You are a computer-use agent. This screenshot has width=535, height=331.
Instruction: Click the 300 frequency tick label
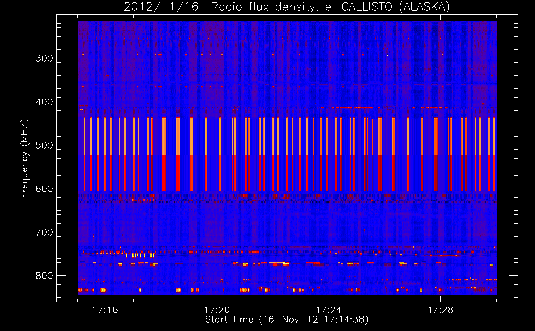click(44, 58)
